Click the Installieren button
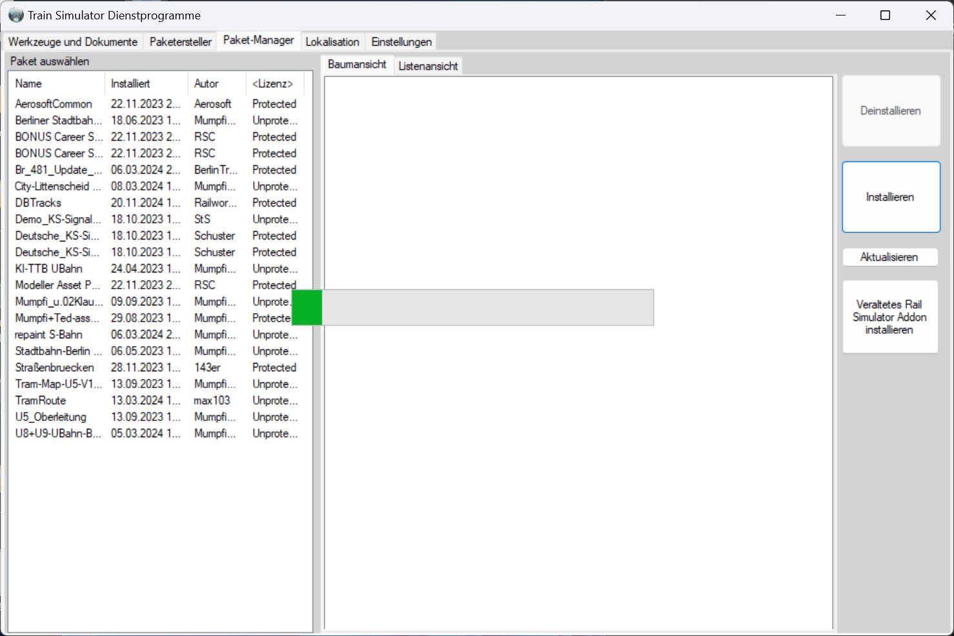954x636 pixels. (x=891, y=197)
